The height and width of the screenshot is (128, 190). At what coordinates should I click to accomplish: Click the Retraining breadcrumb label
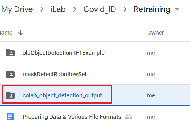pos(152,9)
